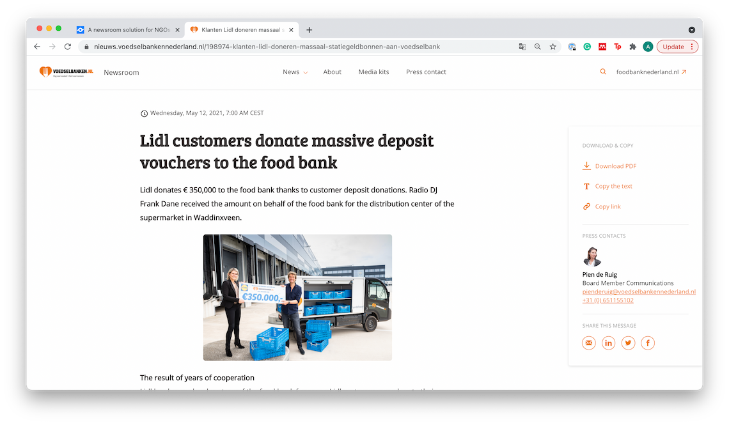Share the article via email icon

pos(588,343)
